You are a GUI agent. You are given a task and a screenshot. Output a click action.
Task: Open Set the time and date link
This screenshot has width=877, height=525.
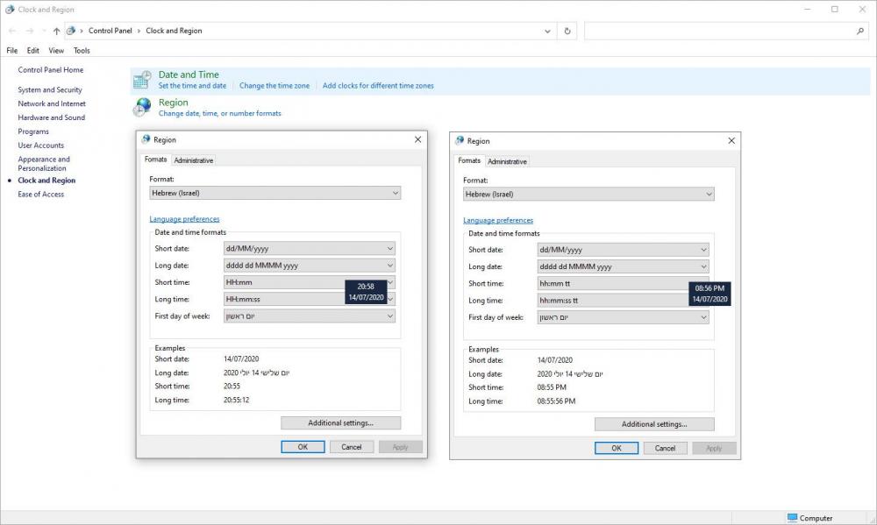click(x=192, y=86)
